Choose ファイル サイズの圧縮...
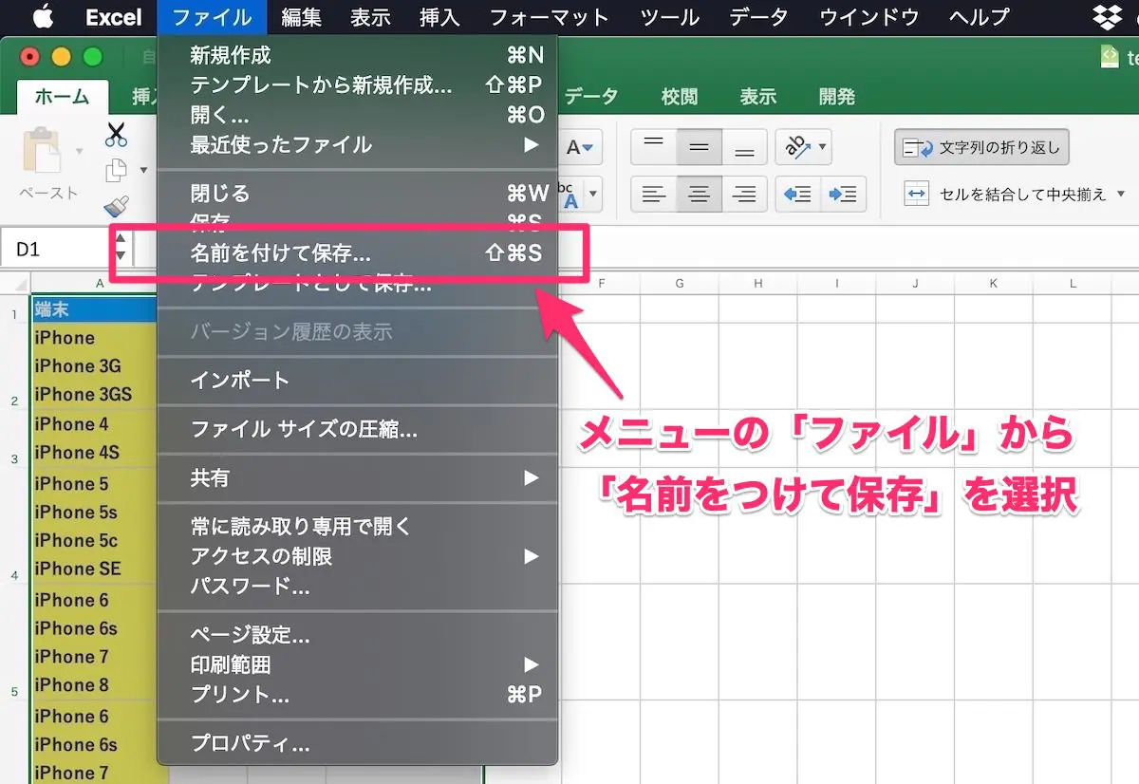The height and width of the screenshot is (784, 1139). [357, 430]
